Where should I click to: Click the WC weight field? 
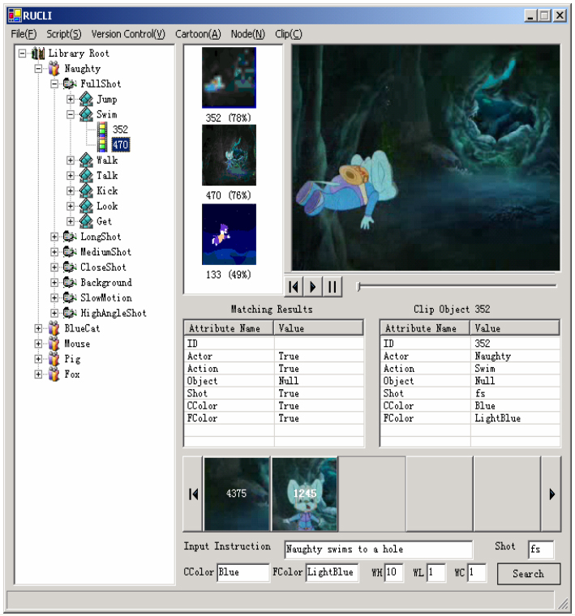click(x=477, y=572)
